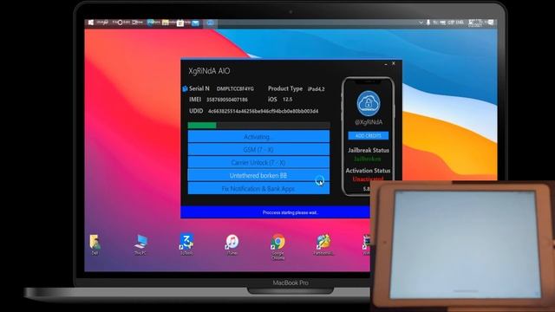Click the GSM (7 - X) button

tap(258, 150)
